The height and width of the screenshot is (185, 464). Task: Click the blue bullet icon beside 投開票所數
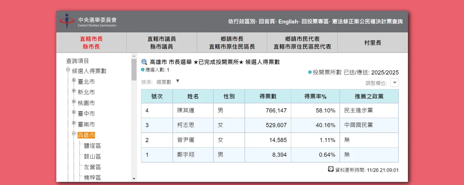(310, 72)
